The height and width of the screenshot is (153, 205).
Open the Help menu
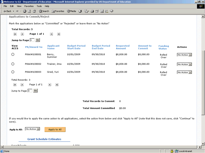tap(47, 6)
